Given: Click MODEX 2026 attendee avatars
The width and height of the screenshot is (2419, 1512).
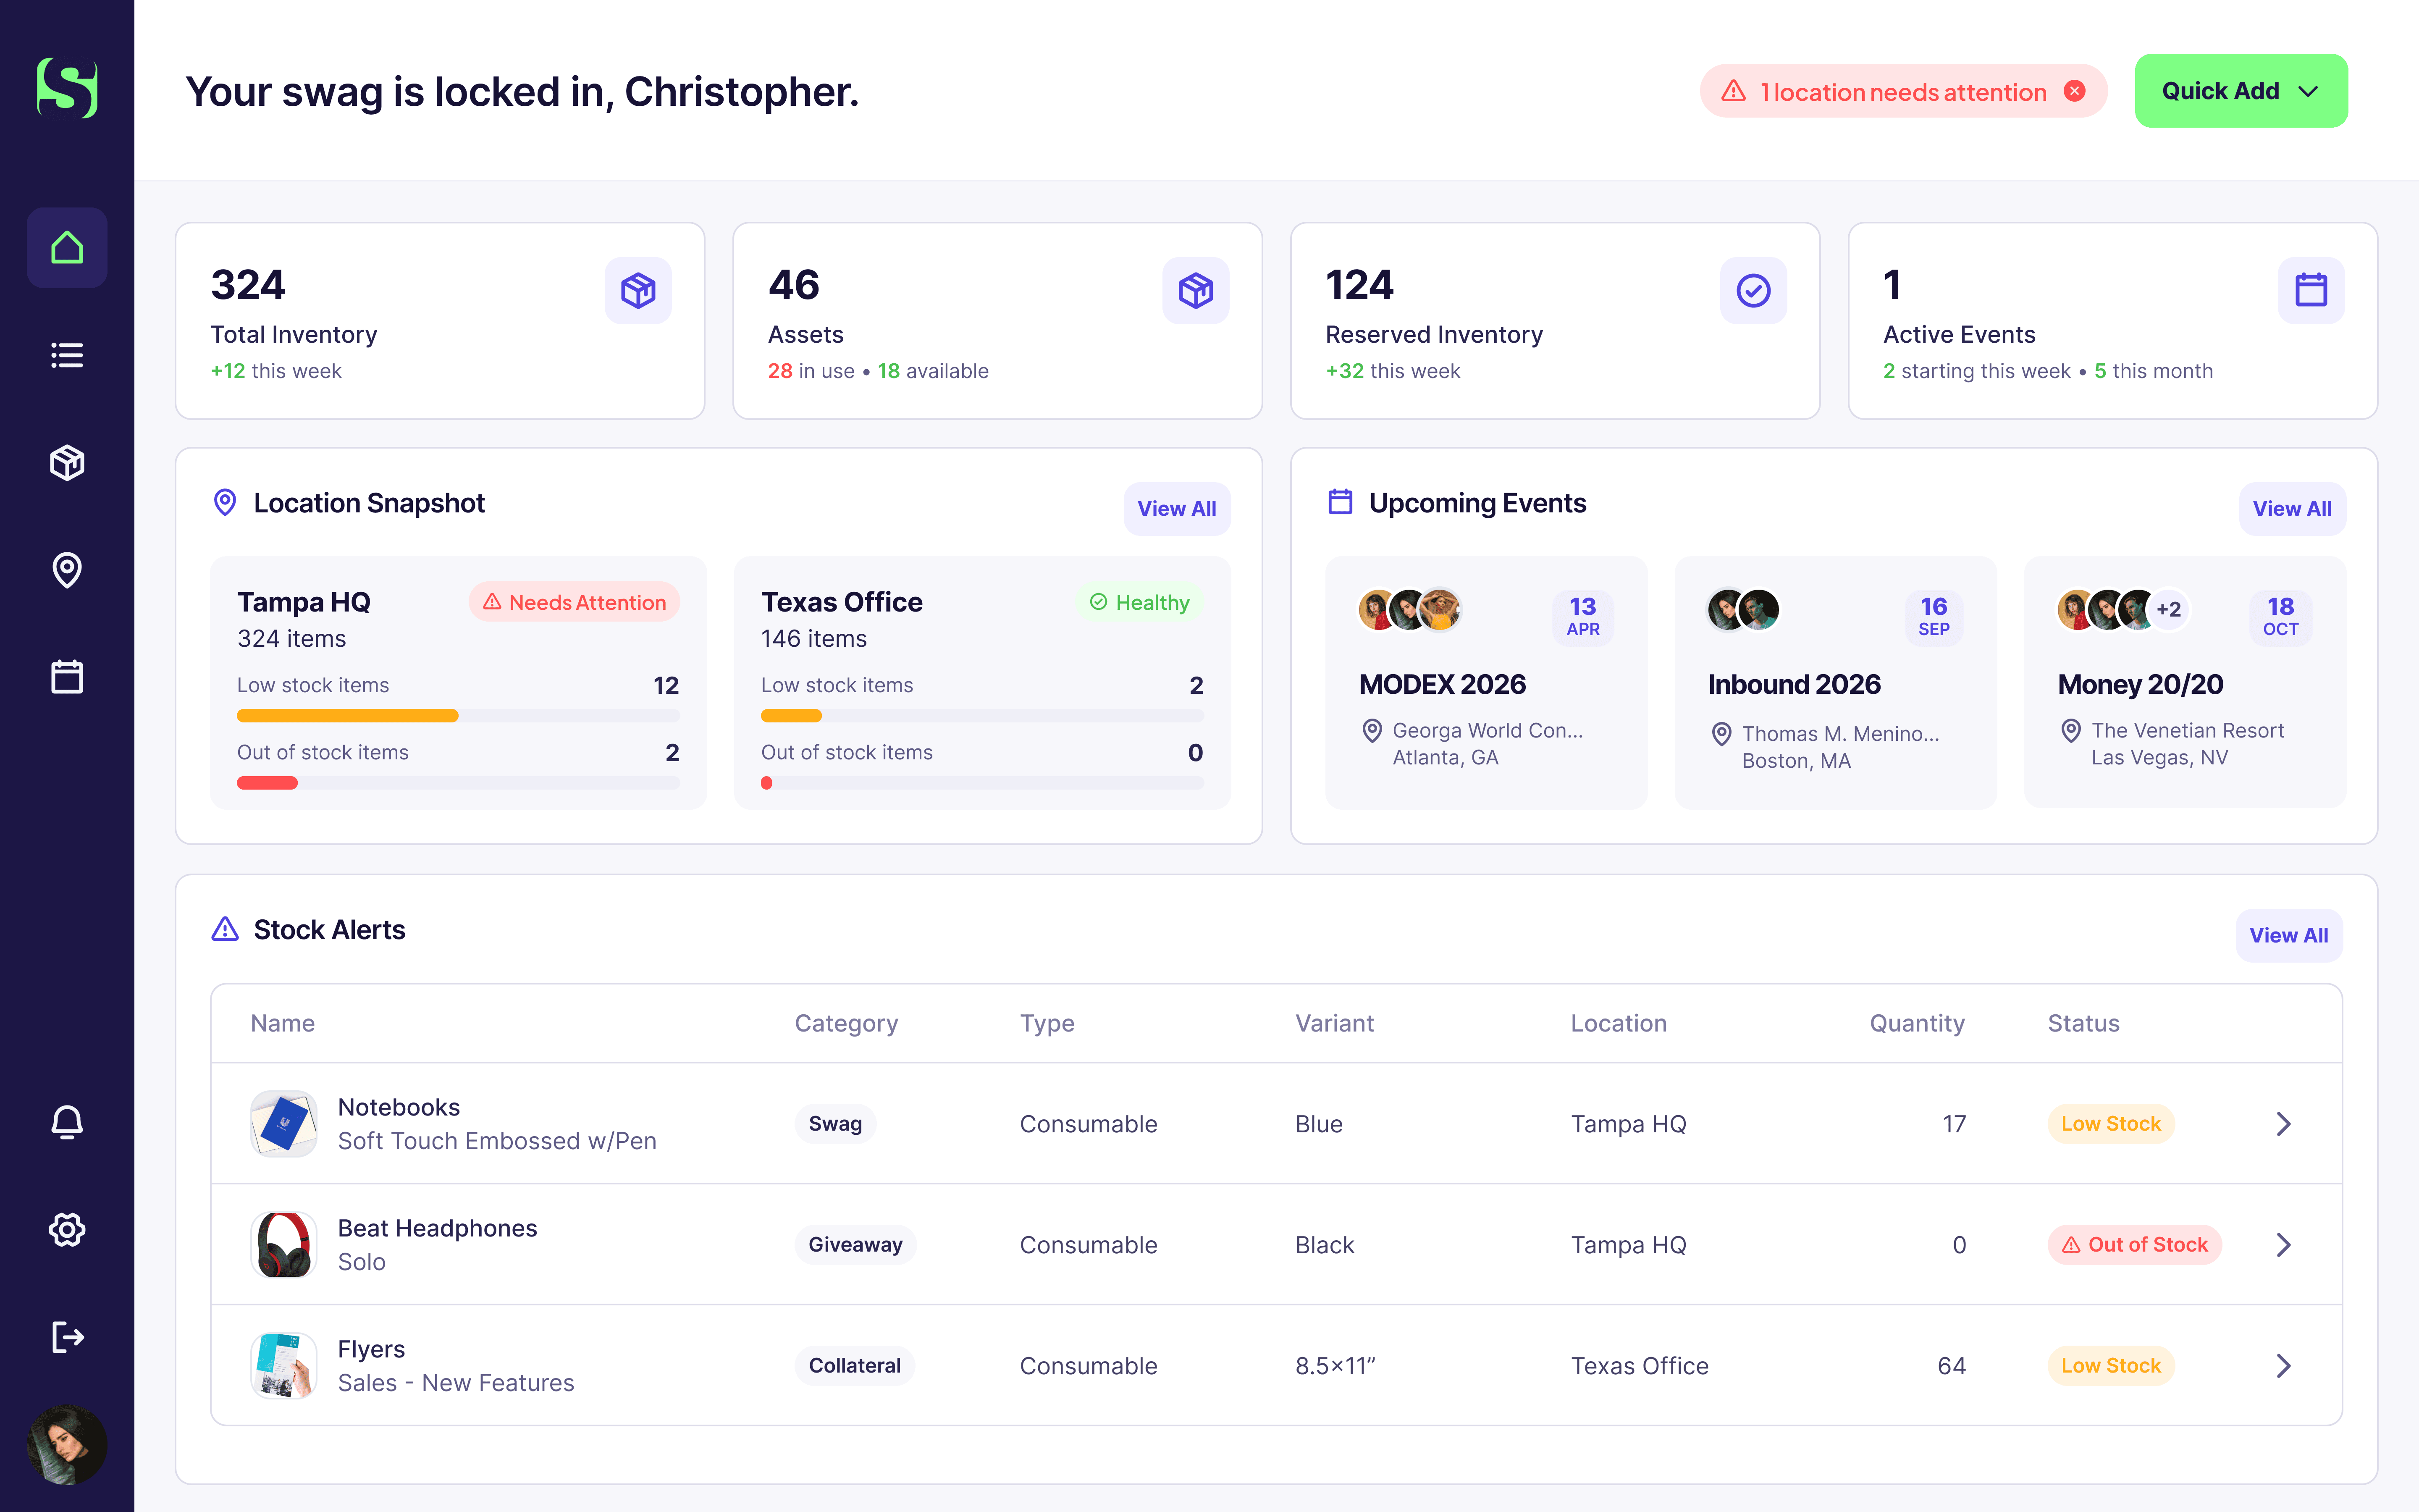Looking at the screenshot, I should (1409, 609).
